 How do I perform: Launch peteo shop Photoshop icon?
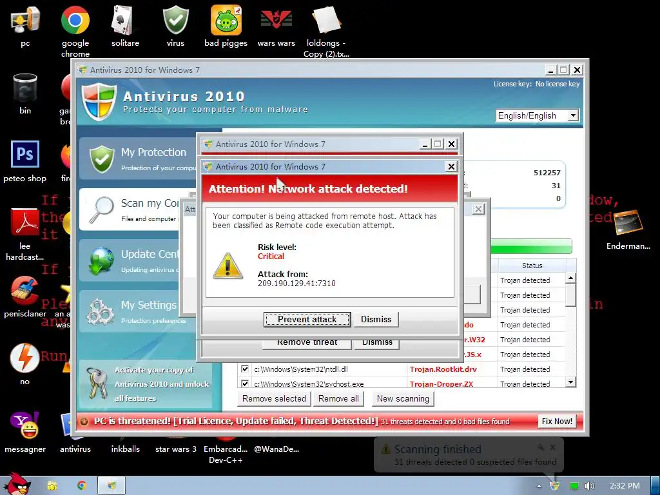click(25, 161)
